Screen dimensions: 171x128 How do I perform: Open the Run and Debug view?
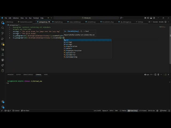coord(3,39)
